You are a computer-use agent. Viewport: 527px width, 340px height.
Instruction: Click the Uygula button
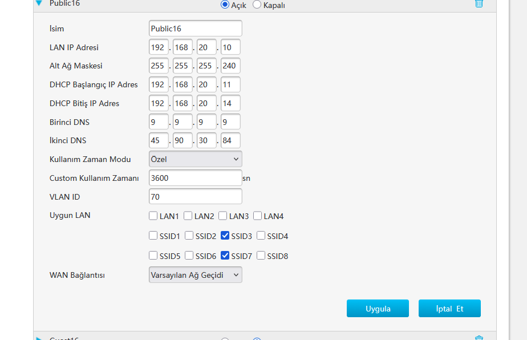click(378, 309)
